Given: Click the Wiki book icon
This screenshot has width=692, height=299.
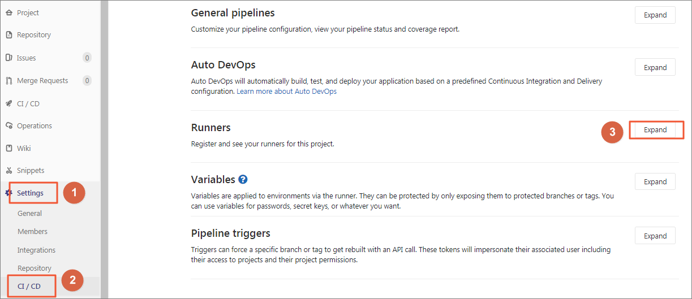Looking at the screenshot, I should click(x=8, y=148).
